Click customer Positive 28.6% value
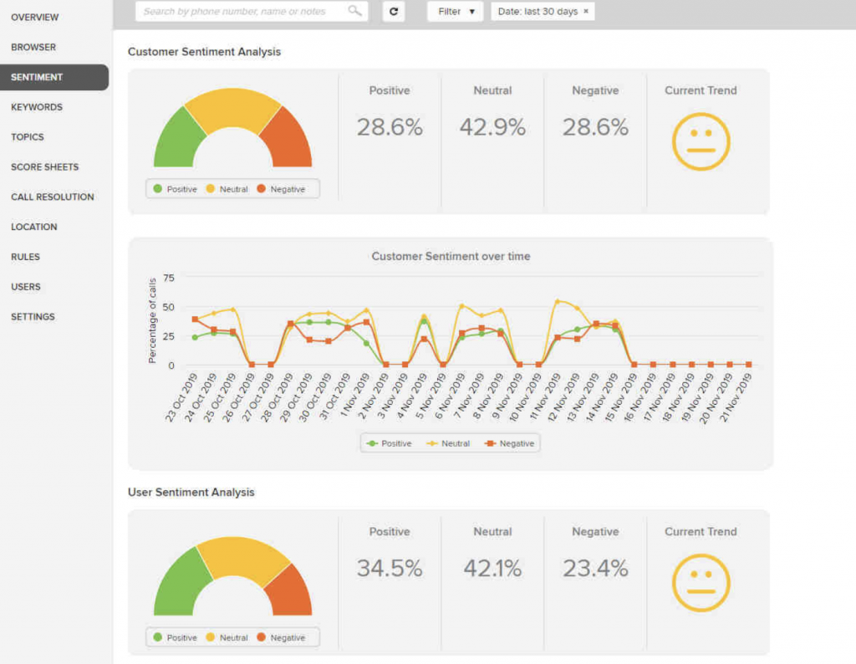This screenshot has width=856, height=664. point(390,127)
